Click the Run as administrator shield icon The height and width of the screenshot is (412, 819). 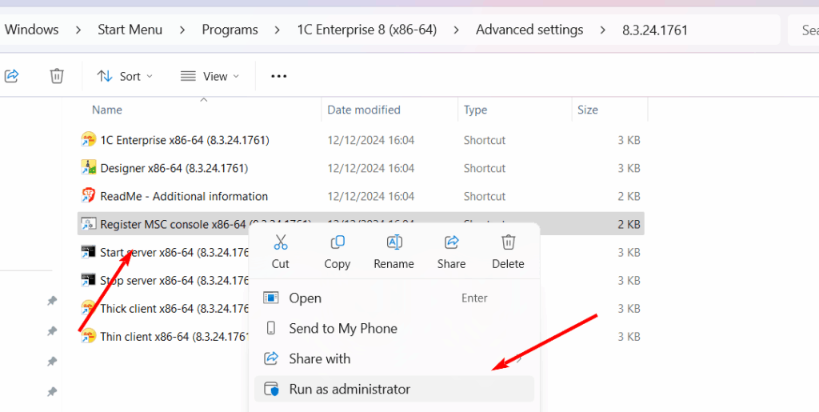[x=271, y=389]
